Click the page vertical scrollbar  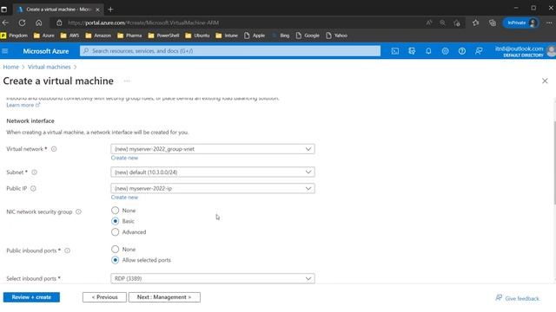click(x=554, y=163)
